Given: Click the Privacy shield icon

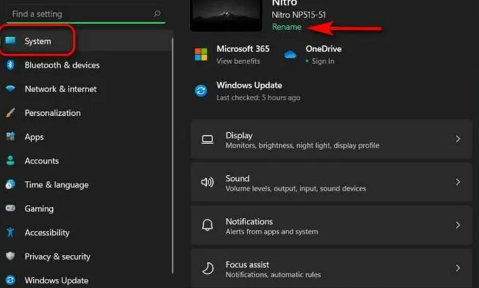Looking at the screenshot, I should pyautogui.click(x=10, y=256).
